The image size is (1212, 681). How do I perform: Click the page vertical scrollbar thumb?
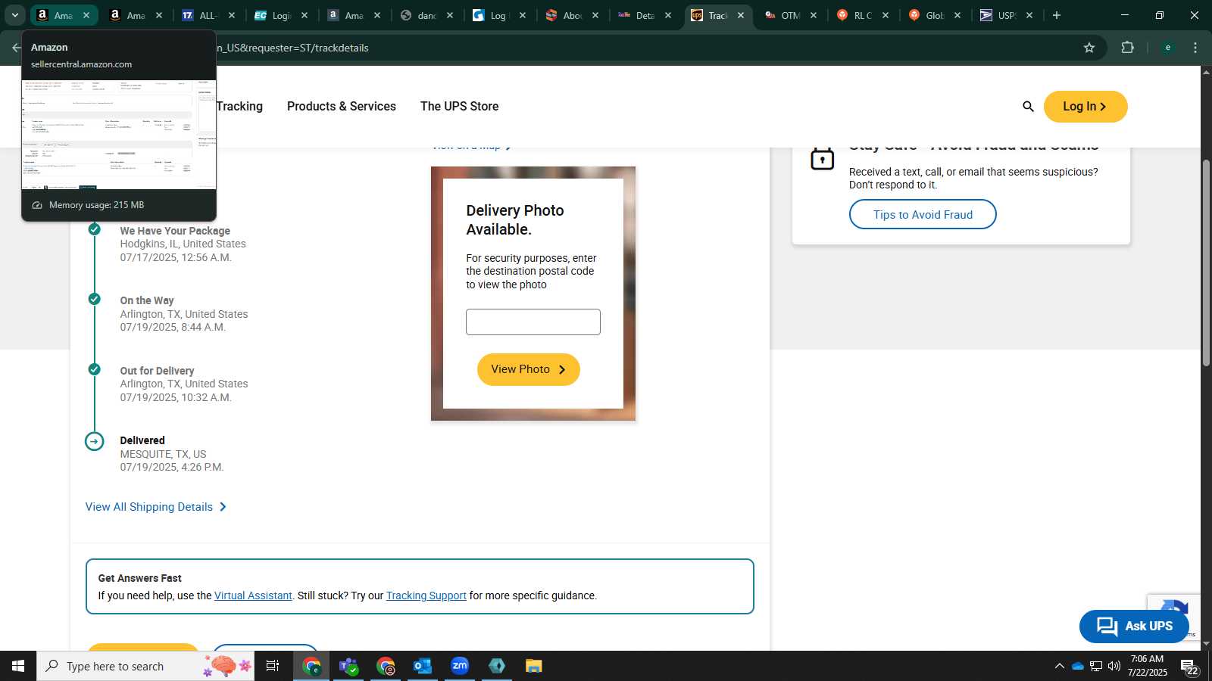pyautogui.click(x=1206, y=263)
